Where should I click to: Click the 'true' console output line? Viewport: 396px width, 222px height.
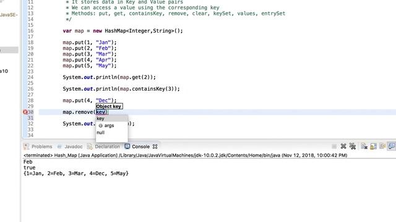pyautogui.click(x=29, y=167)
